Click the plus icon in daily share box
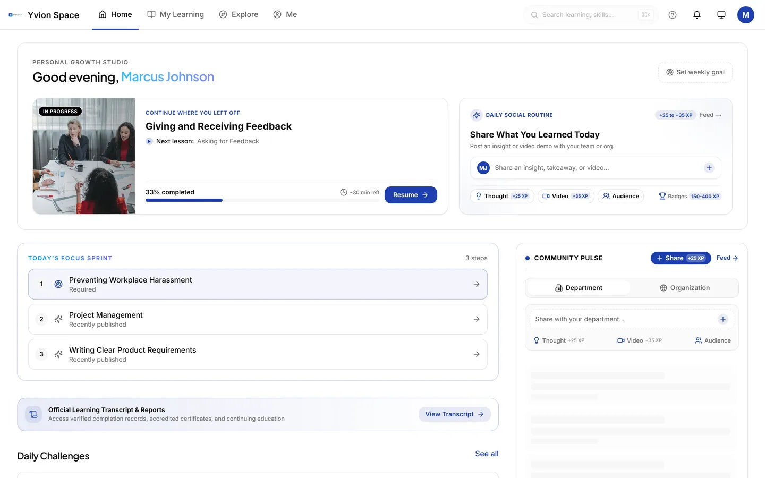 [709, 168]
